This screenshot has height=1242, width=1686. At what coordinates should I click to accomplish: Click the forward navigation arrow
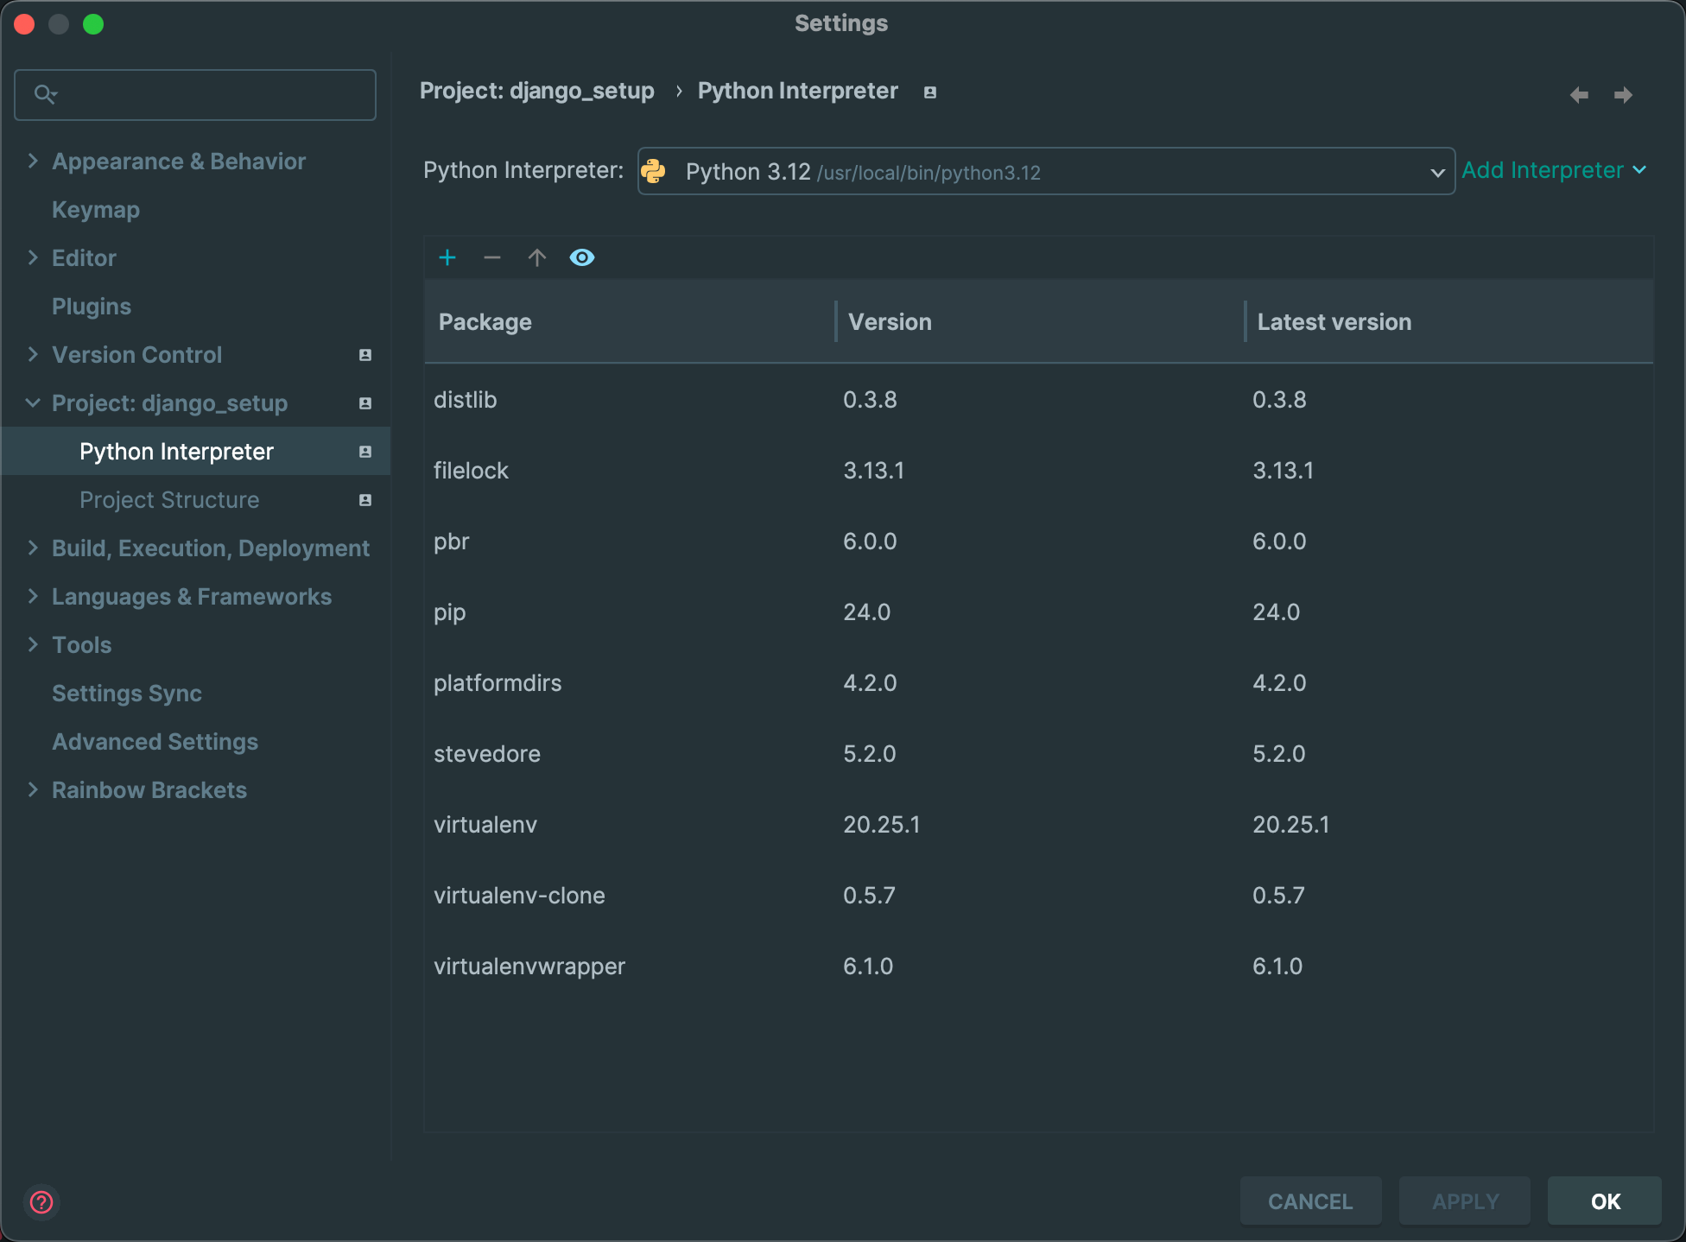pyautogui.click(x=1623, y=94)
